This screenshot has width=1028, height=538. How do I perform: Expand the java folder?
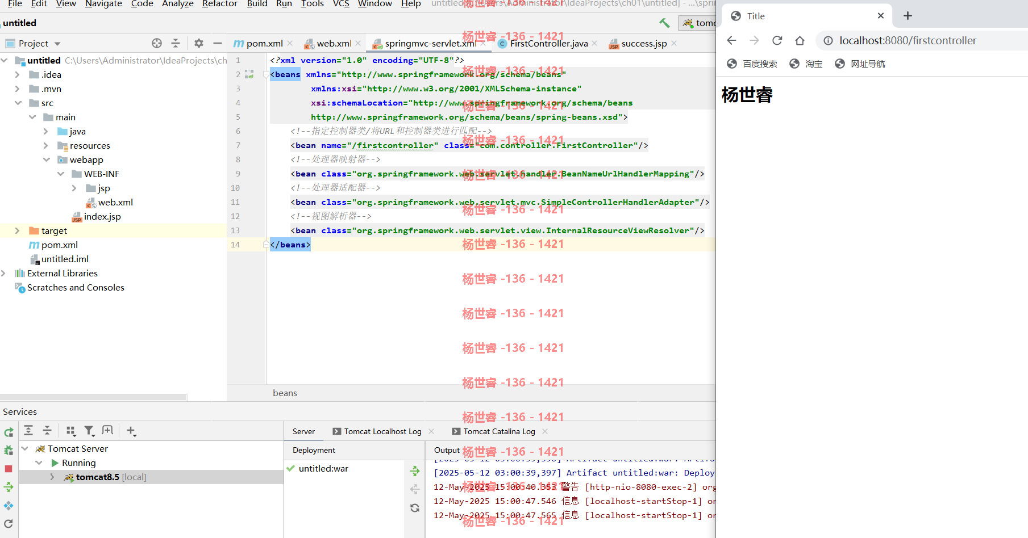(46, 131)
